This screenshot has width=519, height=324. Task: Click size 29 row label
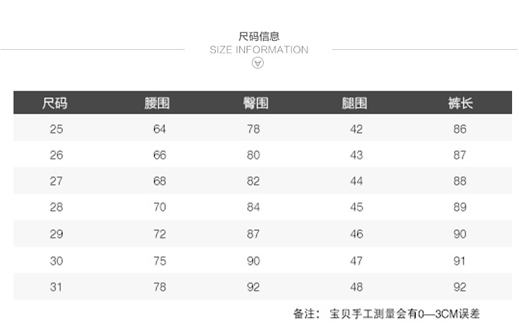[x=56, y=234]
